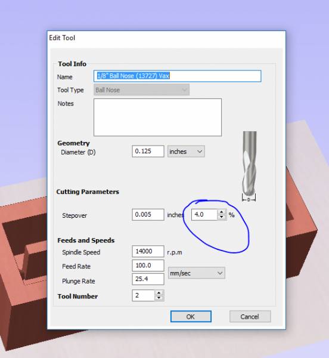
Task: Open the disabled Tool Type dropdown
Action: (x=141, y=89)
